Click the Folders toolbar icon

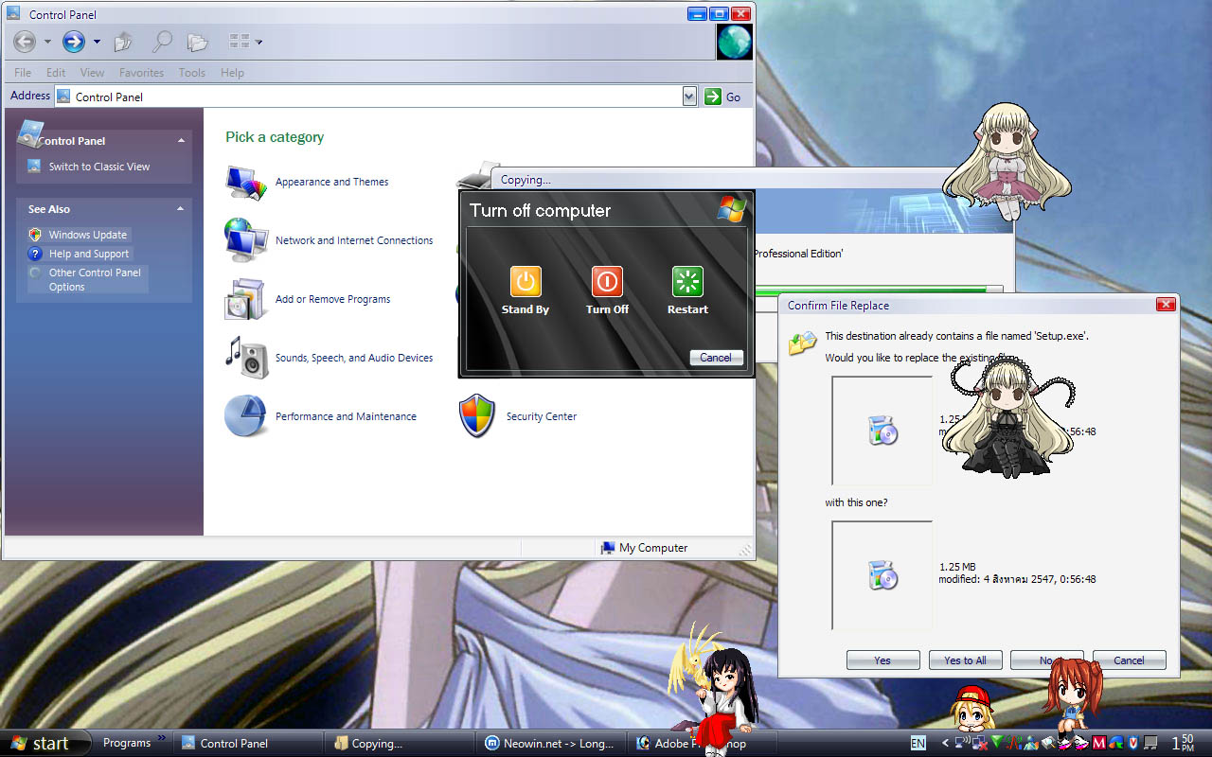pyautogui.click(x=197, y=42)
